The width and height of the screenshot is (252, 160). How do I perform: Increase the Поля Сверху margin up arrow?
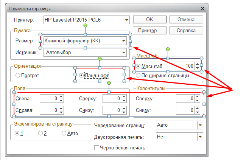click(x=124, y=97)
